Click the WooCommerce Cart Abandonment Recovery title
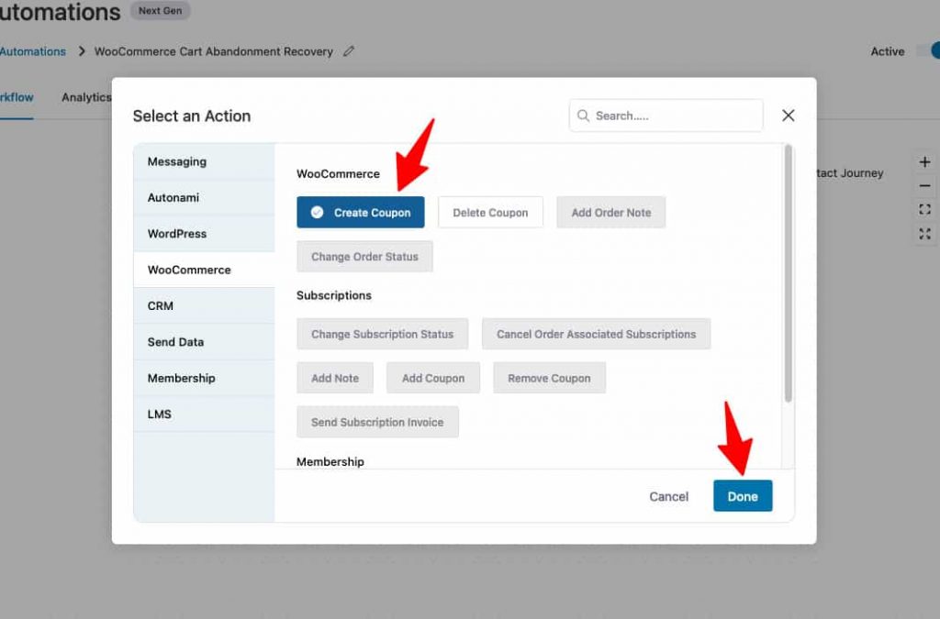 click(x=213, y=51)
